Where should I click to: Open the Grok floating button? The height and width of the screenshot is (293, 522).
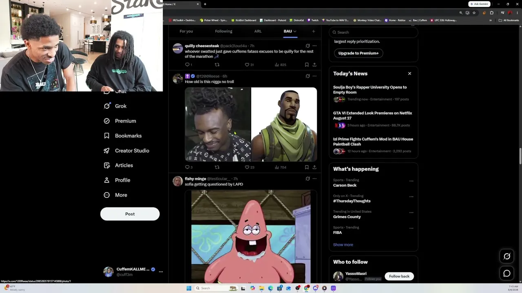point(507,256)
